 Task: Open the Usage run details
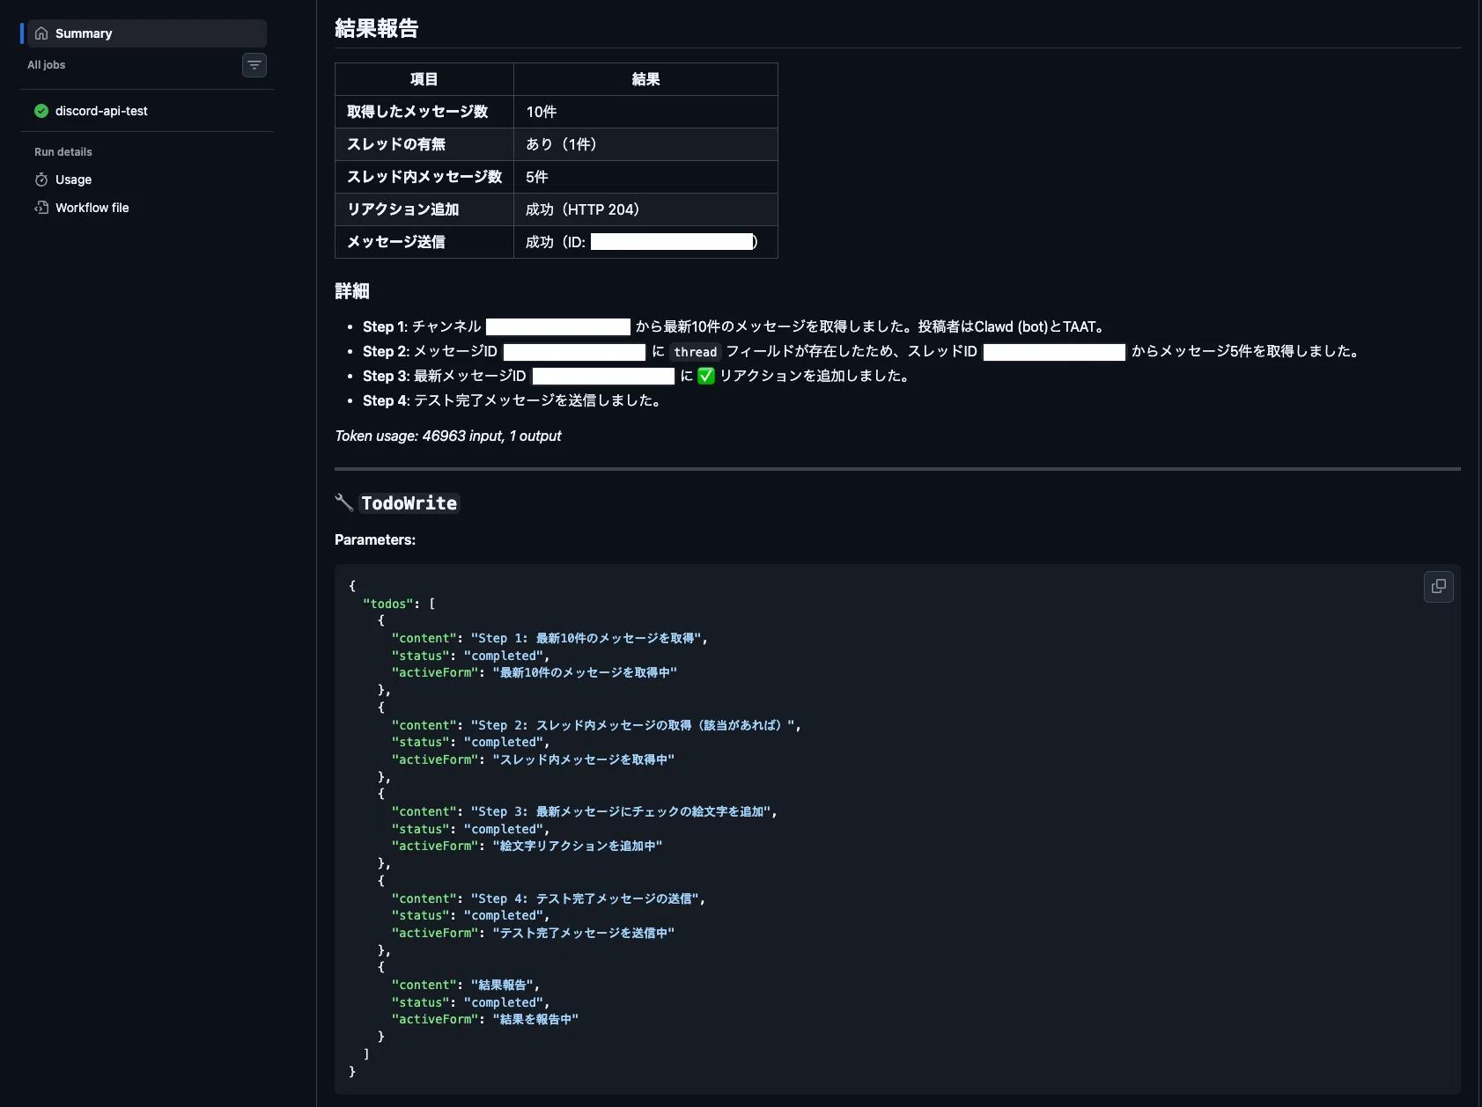(73, 180)
